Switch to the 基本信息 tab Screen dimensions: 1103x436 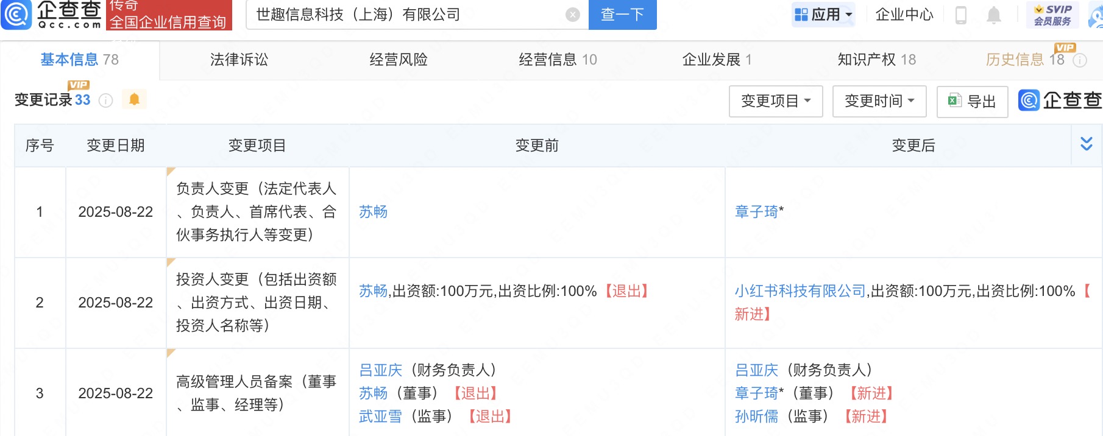tap(80, 60)
